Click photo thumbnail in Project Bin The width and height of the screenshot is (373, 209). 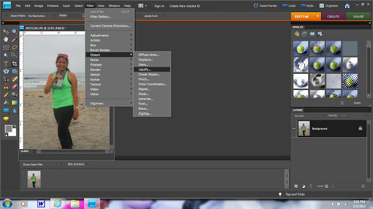click(x=34, y=179)
